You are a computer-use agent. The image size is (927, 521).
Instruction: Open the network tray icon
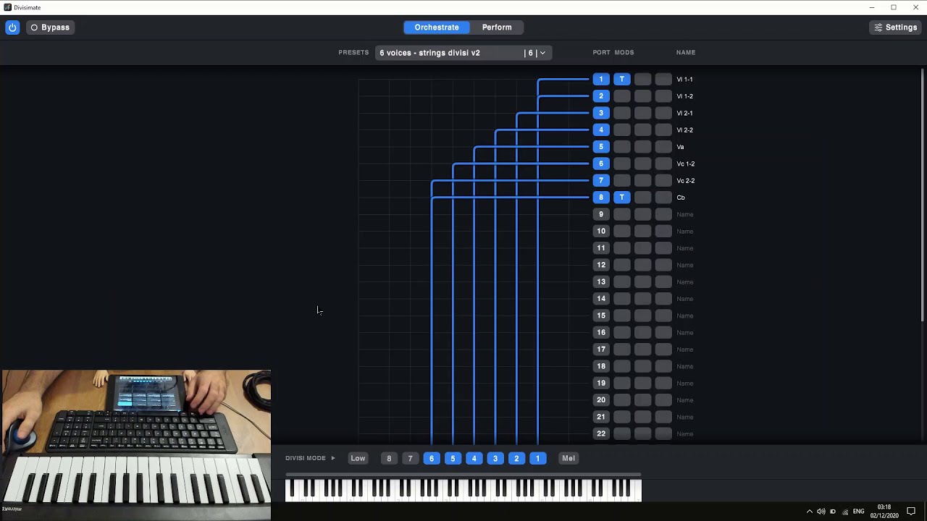845,512
